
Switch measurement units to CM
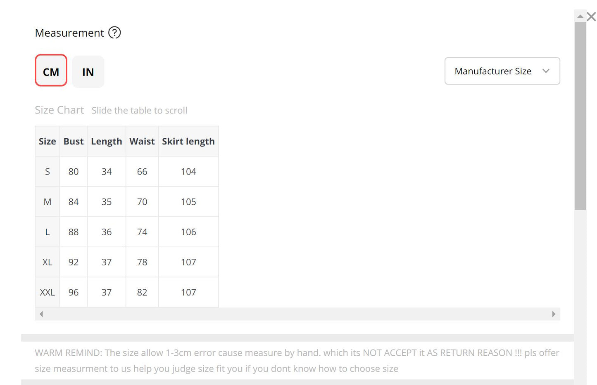[51, 72]
